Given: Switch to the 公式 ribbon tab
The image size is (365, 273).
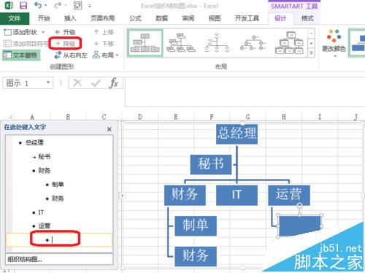Looking at the screenshot, I should pyautogui.click(x=135, y=18).
